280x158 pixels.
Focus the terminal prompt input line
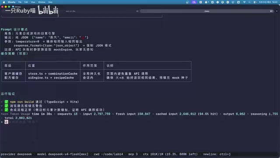click(140, 122)
